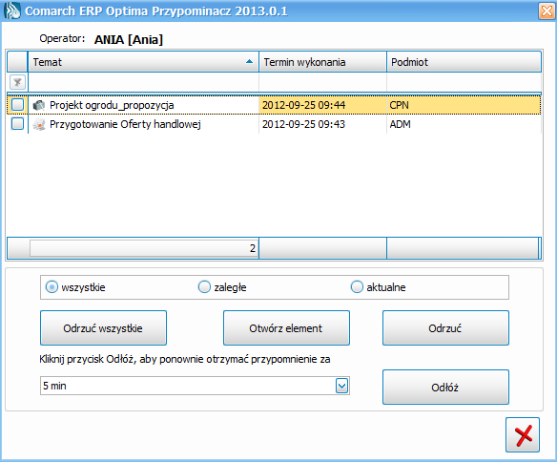Tick checkbox for Przygotowanie Oferty handlowej row
The image size is (557, 462).
click(18, 124)
